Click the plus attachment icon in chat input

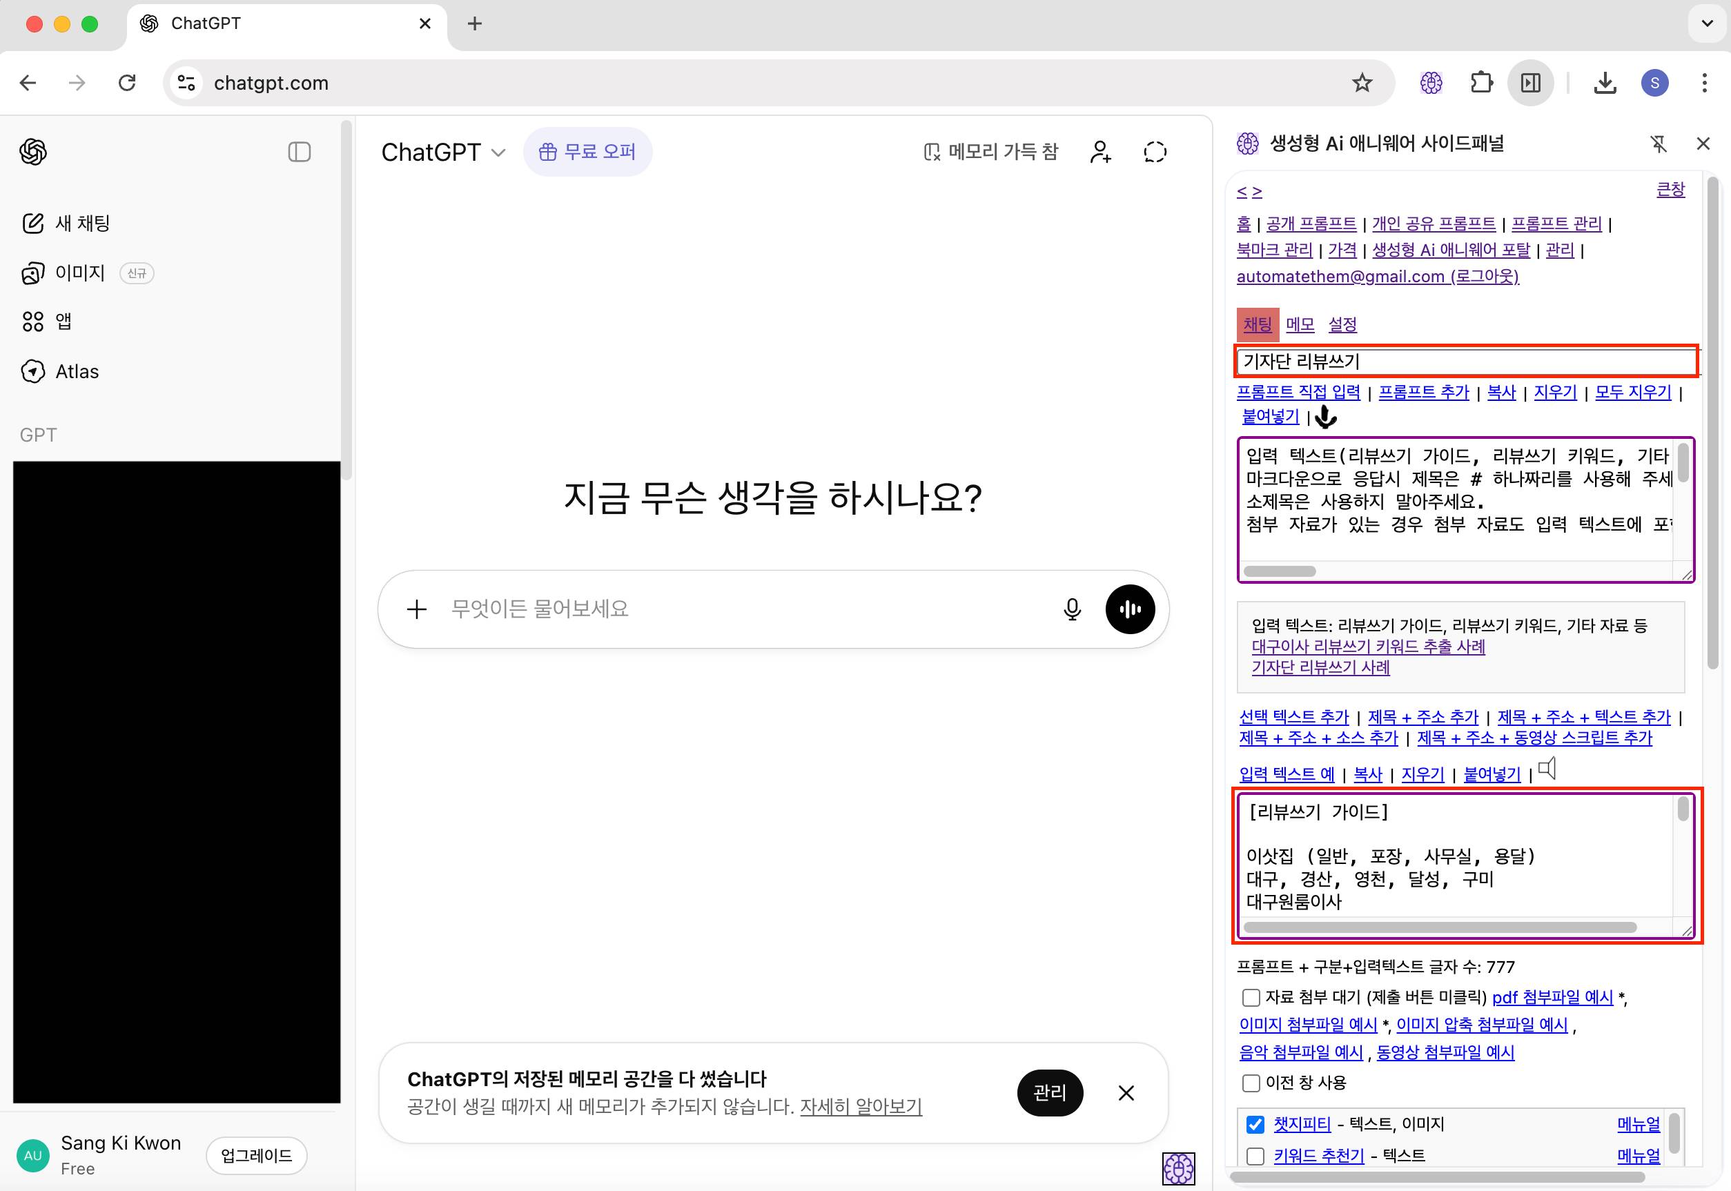click(416, 609)
